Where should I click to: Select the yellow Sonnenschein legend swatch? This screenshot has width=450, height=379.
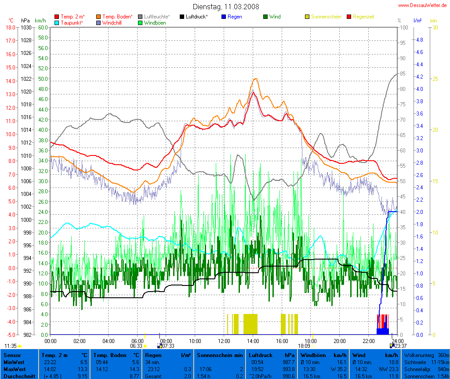click(308, 17)
